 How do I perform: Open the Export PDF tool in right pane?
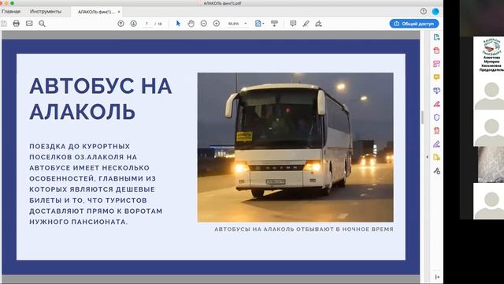436,37
